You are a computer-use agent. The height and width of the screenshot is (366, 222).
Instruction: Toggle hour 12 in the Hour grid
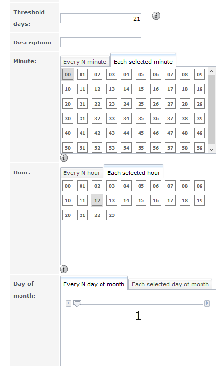click(97, 200)
